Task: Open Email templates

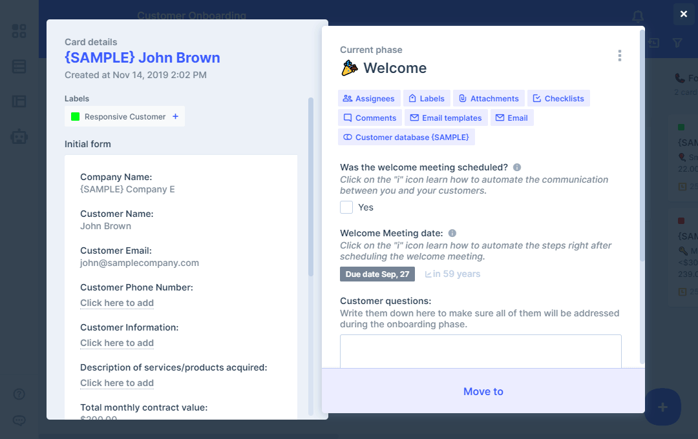Action: (x=445, y=118)
